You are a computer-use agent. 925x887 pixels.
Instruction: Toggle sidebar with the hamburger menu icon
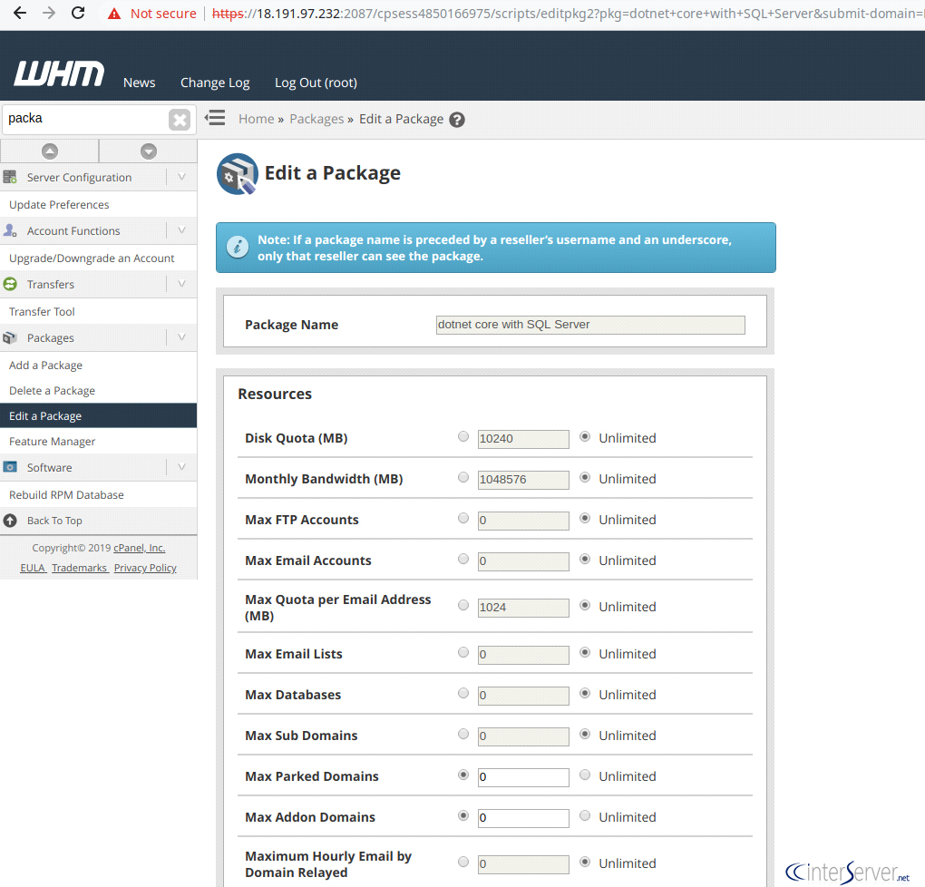click(215, 118)
